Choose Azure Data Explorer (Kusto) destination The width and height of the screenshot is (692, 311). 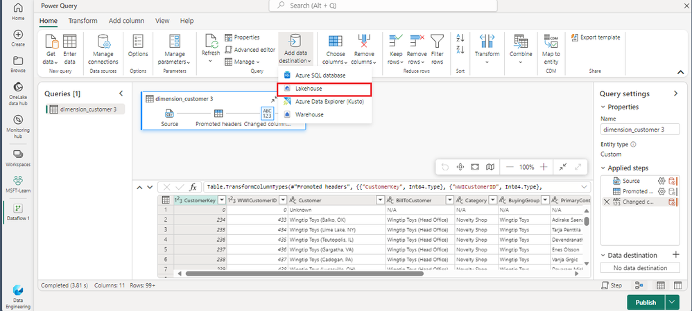point(325,101)
